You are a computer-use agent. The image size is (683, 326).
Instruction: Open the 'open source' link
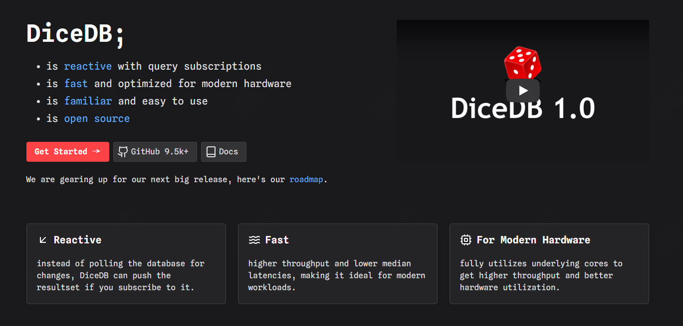97,118
